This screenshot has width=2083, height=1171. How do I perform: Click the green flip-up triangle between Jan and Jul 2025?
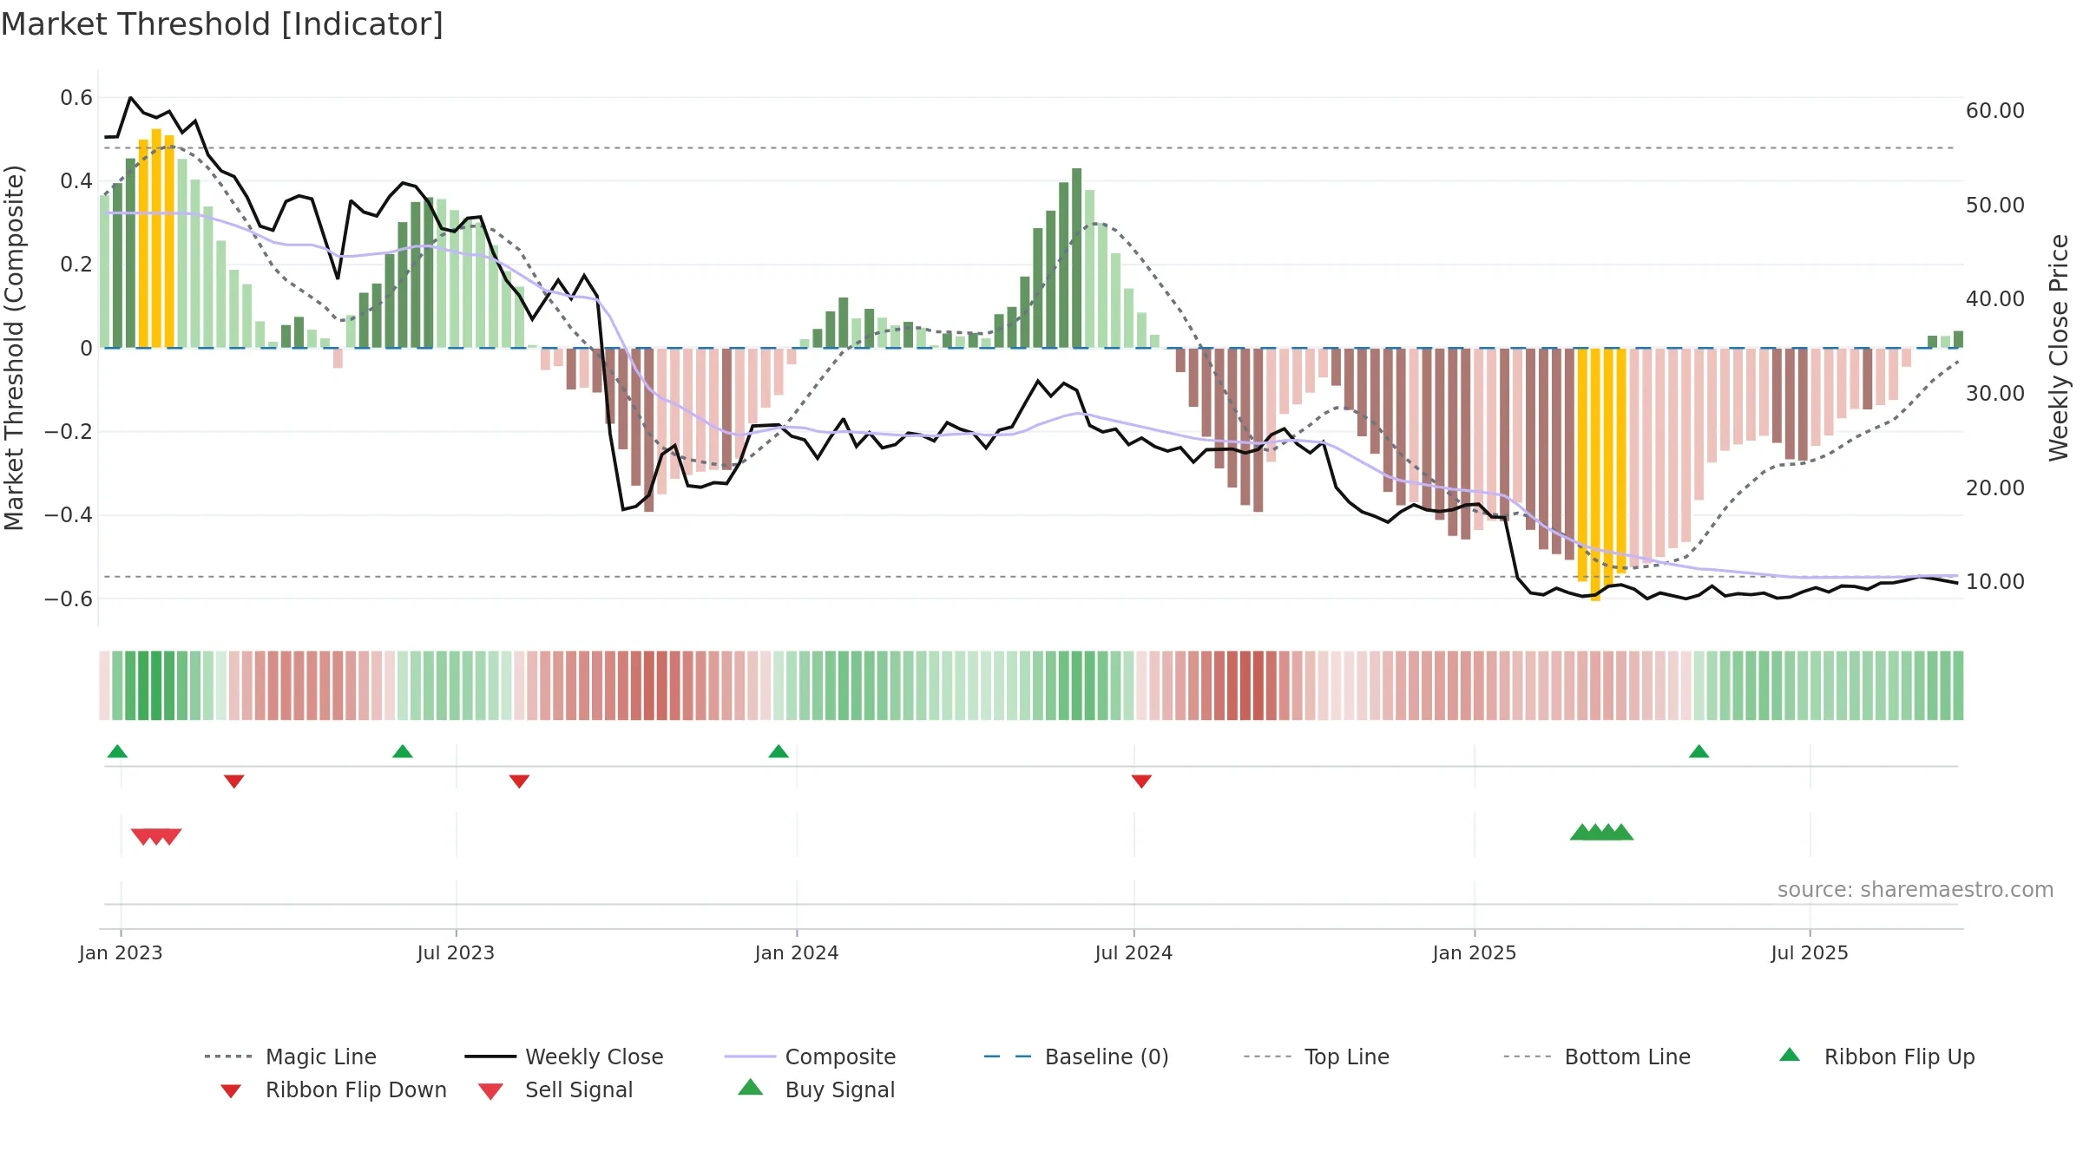pyautogui.click(x=1699, y=751)
